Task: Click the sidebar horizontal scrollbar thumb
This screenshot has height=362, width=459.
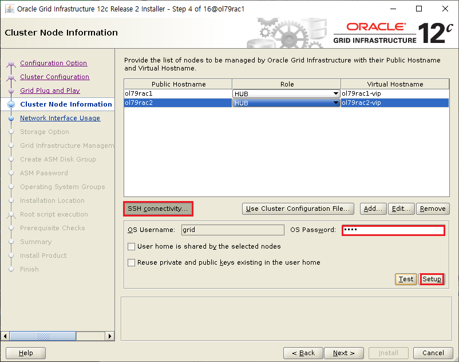Action: pos(43,336)
